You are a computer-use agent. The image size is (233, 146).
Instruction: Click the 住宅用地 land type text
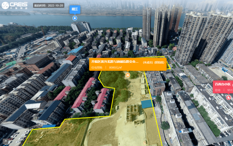tap(97, 68)
